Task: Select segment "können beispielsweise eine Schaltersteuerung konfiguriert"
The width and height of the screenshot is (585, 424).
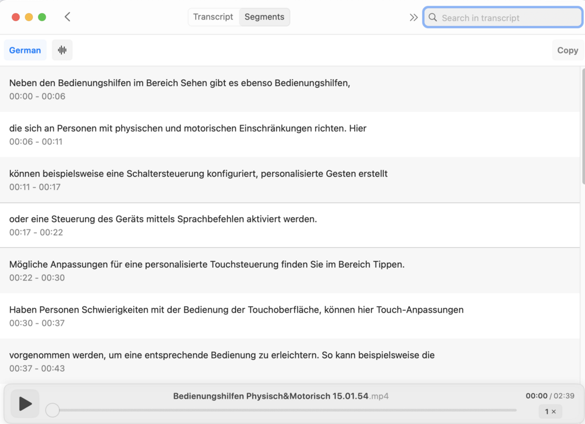Action: point(289,180)
